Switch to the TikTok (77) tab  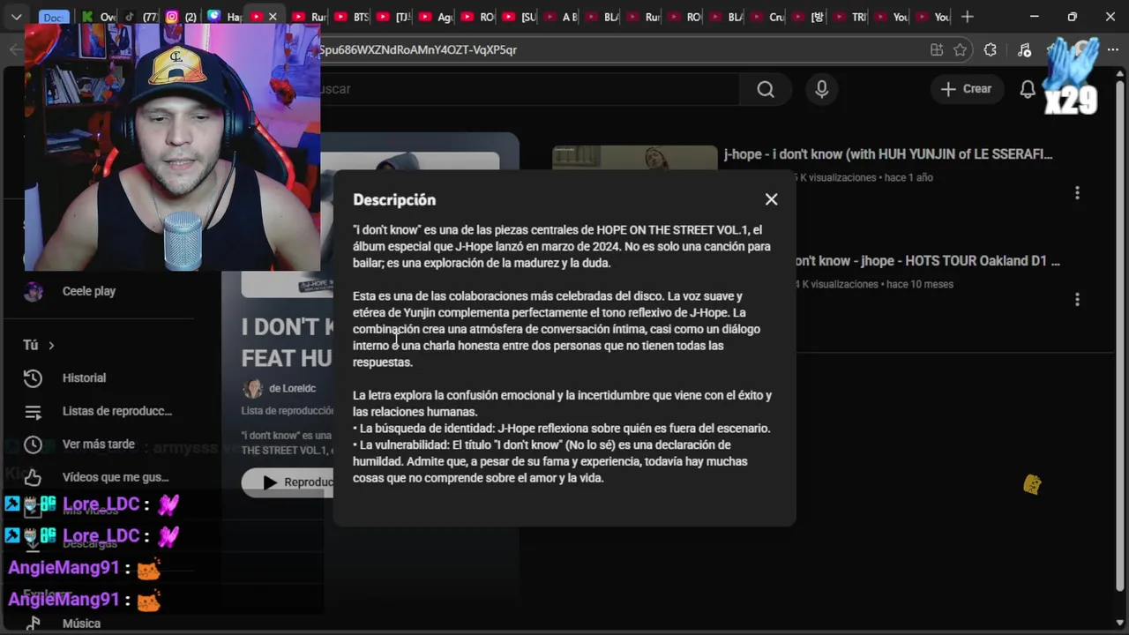pyautogui.click(x=139, y=17)
